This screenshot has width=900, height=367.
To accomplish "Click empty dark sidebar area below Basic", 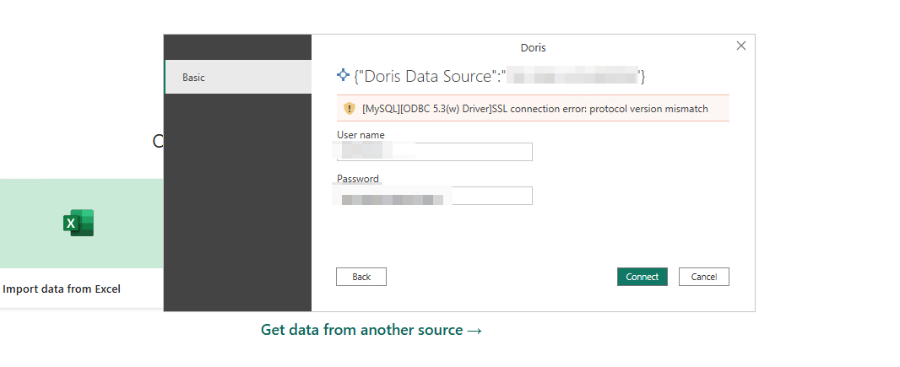I will pos(238,202).
